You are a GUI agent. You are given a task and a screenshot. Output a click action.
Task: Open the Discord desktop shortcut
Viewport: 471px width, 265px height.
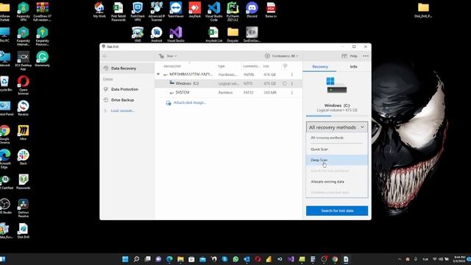tap(252, 10)
